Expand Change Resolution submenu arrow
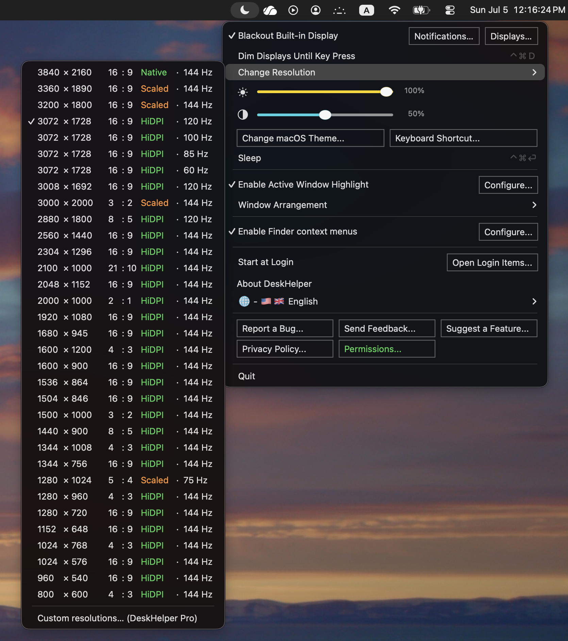The image size is (568, 641). coord(534,72)
